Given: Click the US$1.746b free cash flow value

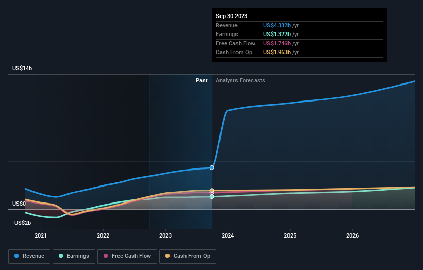Looking at the screenshot, I should click(277, 43).
